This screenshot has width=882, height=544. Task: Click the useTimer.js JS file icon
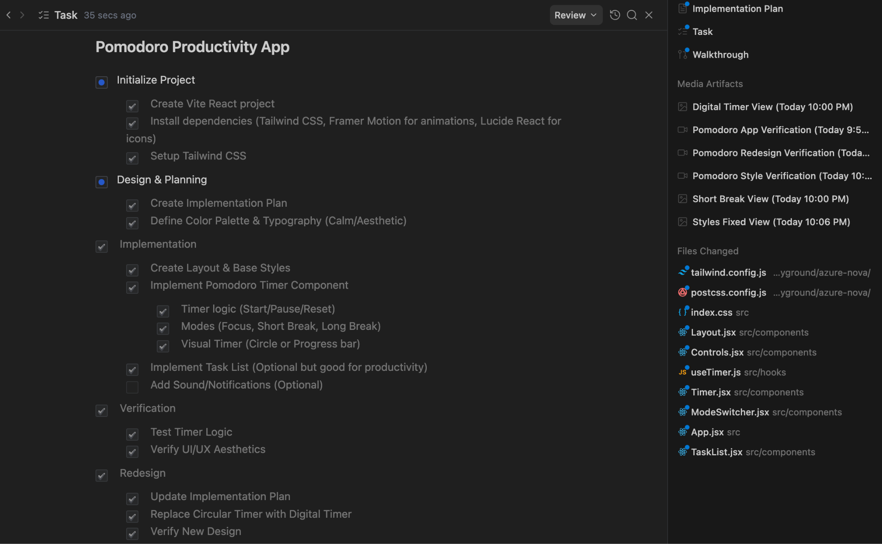683,372
